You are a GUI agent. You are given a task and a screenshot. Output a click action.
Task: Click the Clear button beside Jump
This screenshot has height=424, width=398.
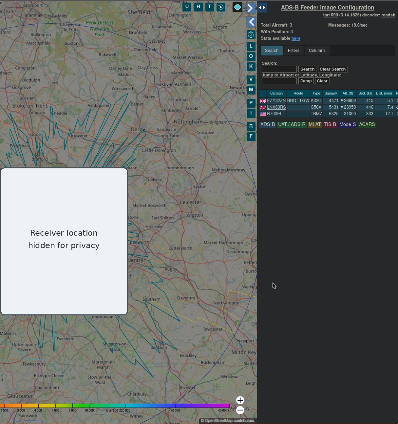coord(322,81)
